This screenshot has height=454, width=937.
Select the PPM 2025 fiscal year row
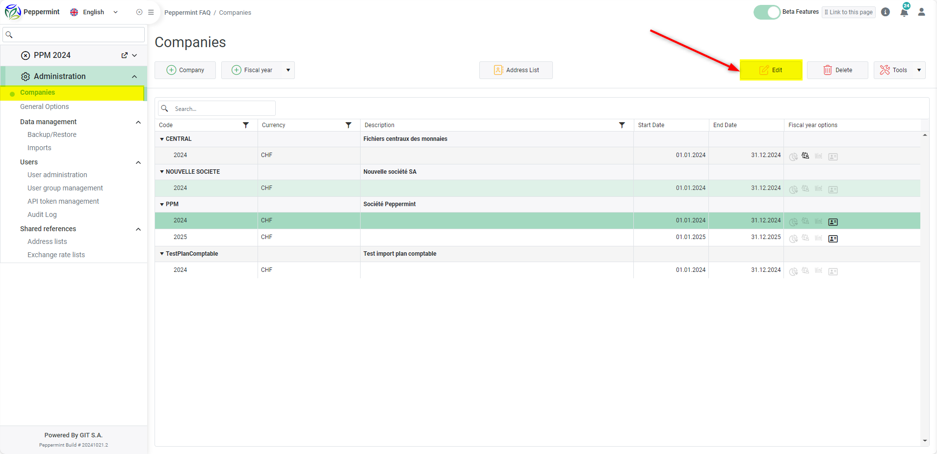(537, 237)
